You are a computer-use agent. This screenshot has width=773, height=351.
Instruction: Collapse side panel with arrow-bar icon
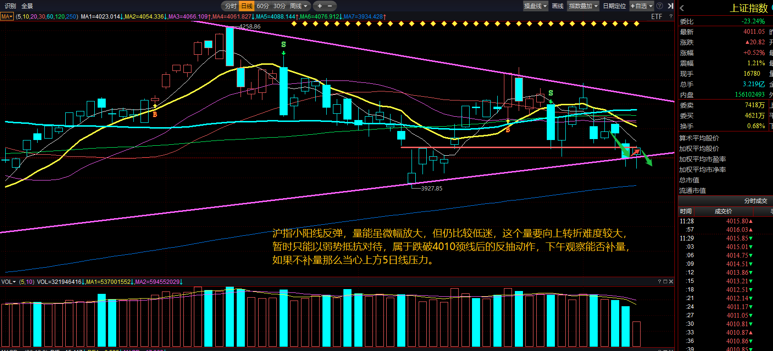pyautogui.click(x=671, y=6)
